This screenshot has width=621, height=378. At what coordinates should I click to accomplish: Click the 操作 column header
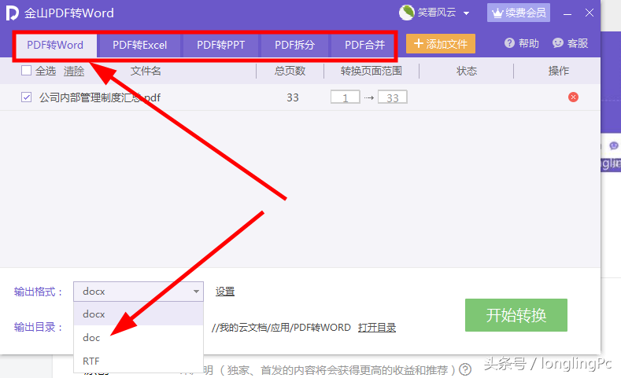[558, 72]
